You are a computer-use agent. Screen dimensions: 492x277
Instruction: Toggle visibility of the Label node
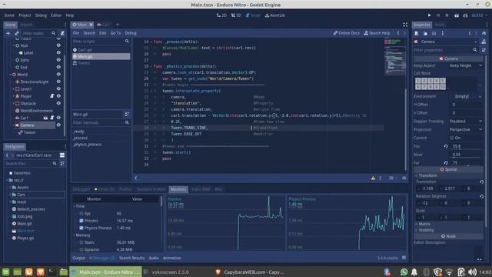(58, 53)
